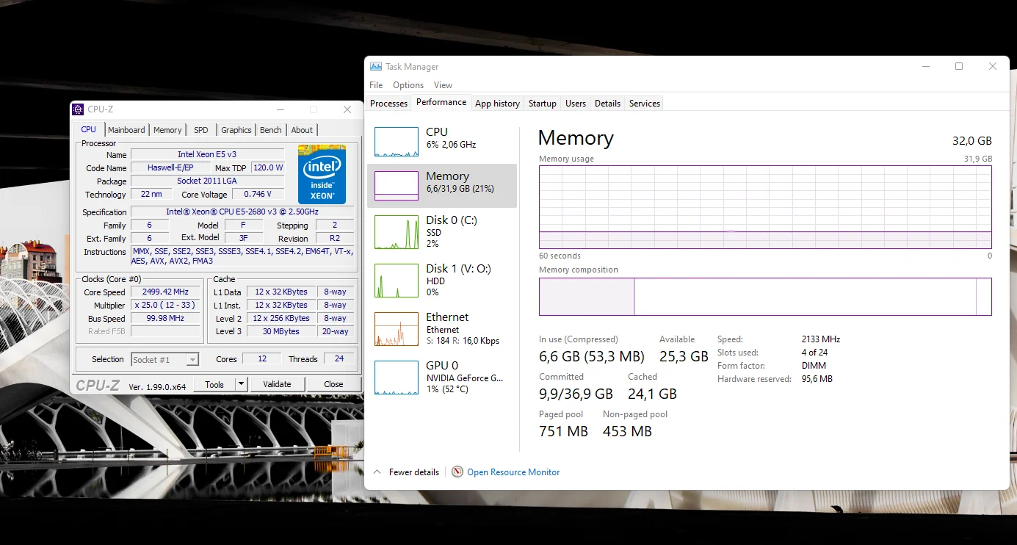Select the CPU performance graph thumbnail
Viewport: 1017px width, 545px height.
[x=397, y=142]
